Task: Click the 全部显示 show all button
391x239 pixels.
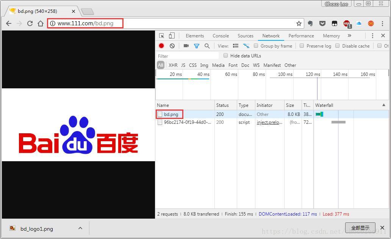Action: 360,228
